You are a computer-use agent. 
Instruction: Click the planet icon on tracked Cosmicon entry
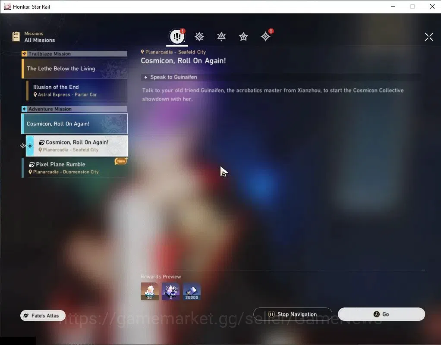tap(41, 142)
